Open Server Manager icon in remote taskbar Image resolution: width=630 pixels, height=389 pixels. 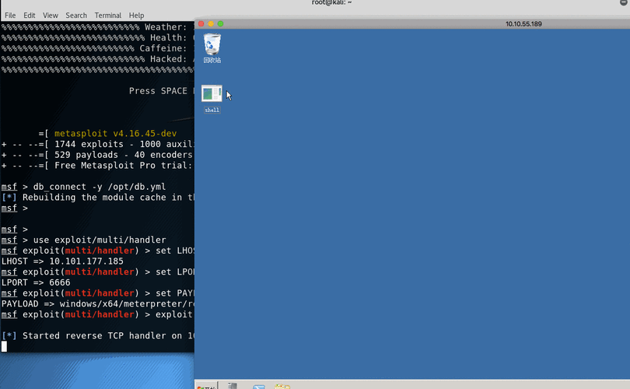pyautogui.click(x=233, y=386)
